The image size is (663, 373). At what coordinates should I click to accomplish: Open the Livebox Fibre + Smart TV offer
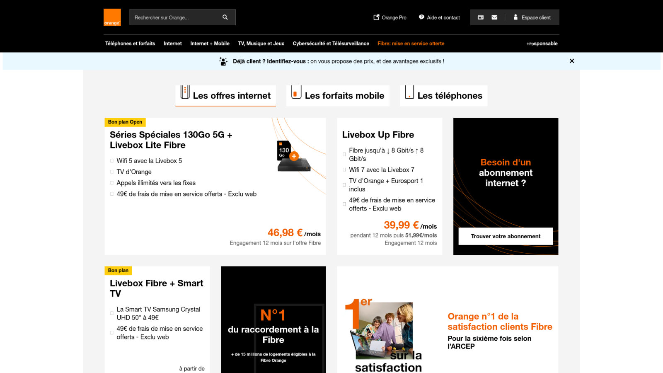(157, 288)
